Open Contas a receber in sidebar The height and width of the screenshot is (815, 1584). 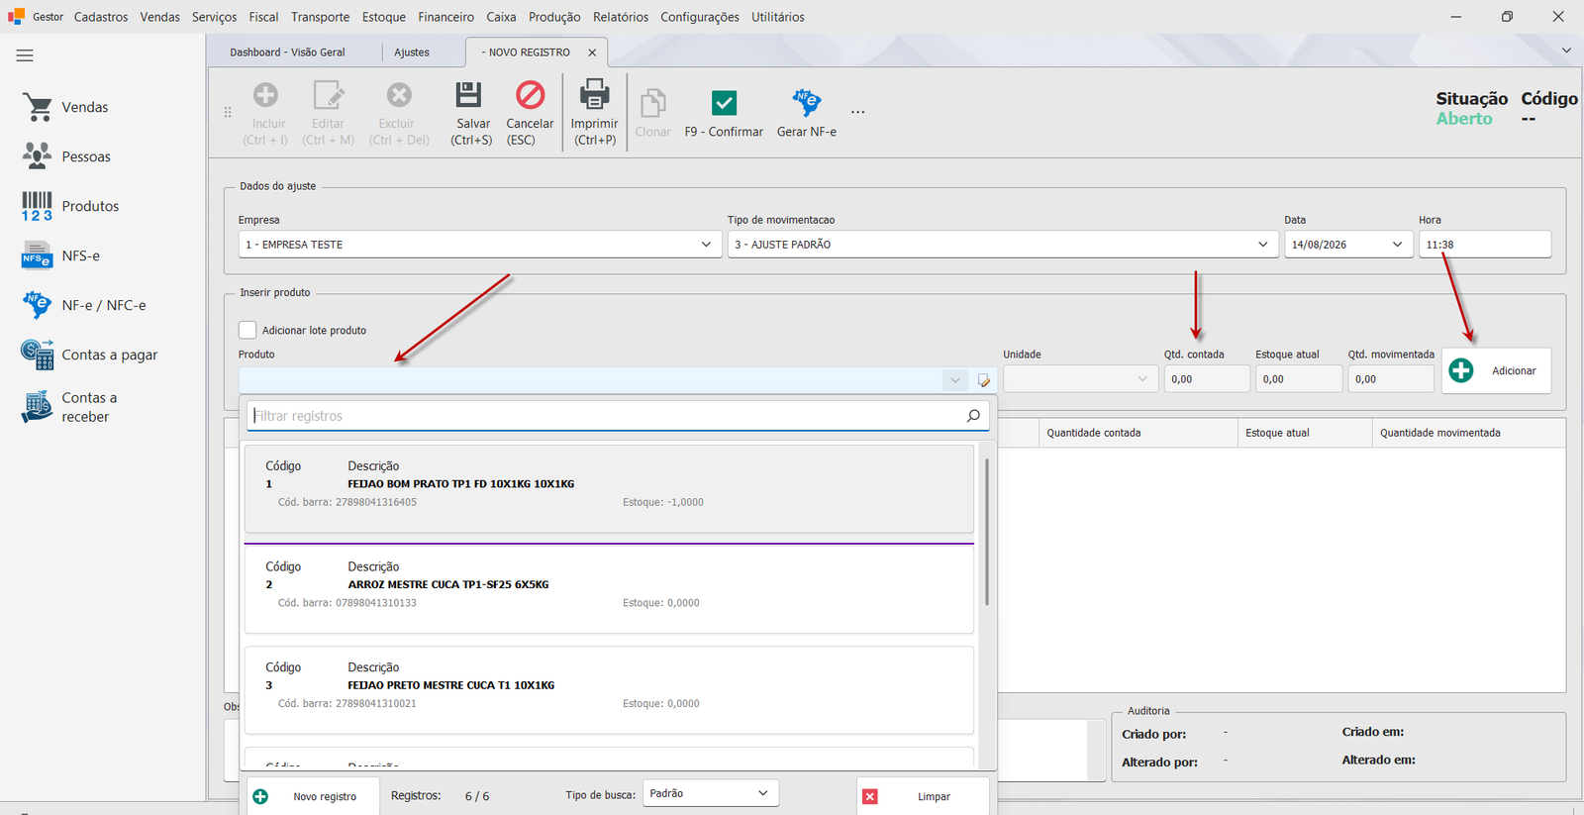click(x=69, y=407)
